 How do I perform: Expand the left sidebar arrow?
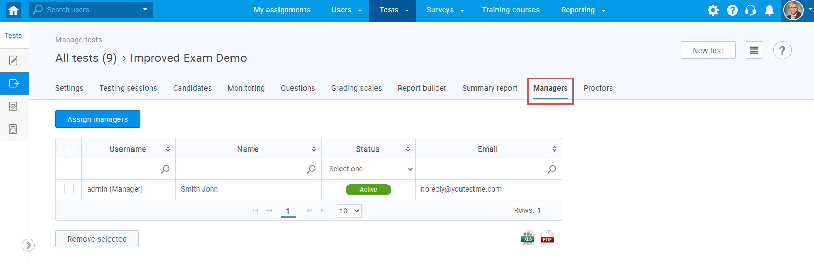(x=28, y=245)
